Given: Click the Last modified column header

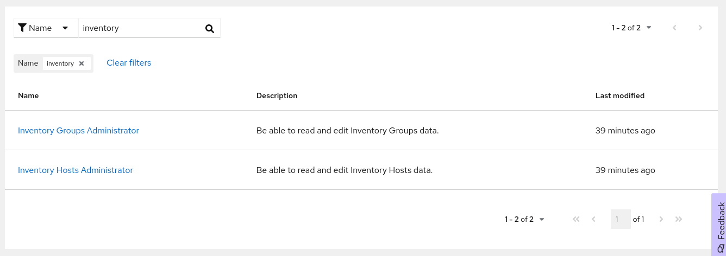Looking at the screenshot, I should [x=620, y=95].
